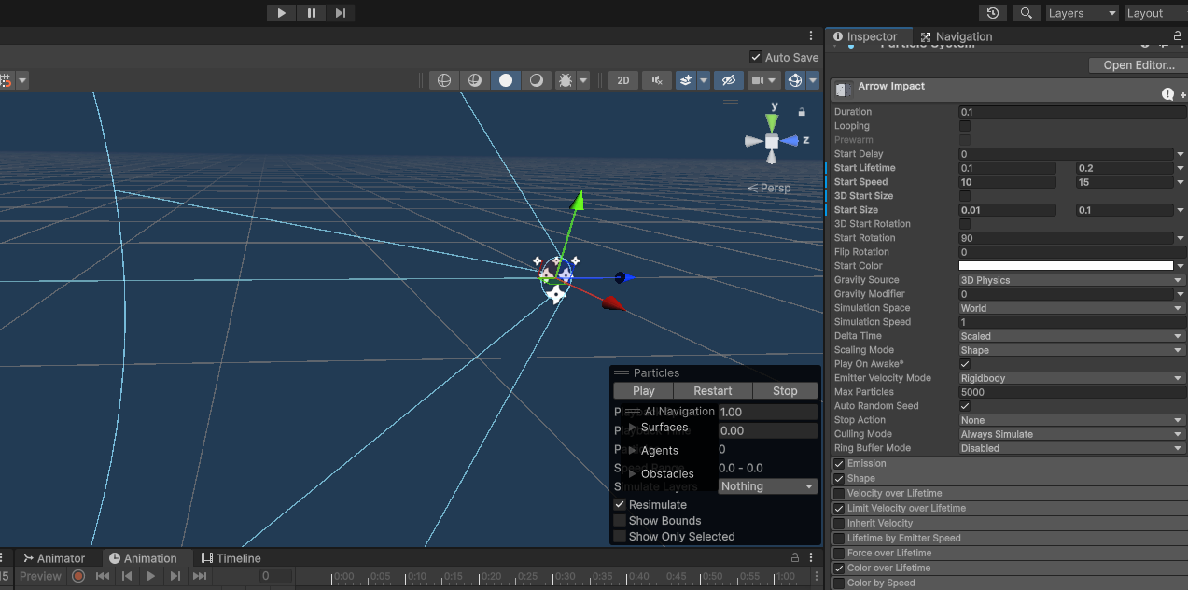Toggle the Auto Random Seed checkbox
1188x590 pixels.
click(965, 406)
